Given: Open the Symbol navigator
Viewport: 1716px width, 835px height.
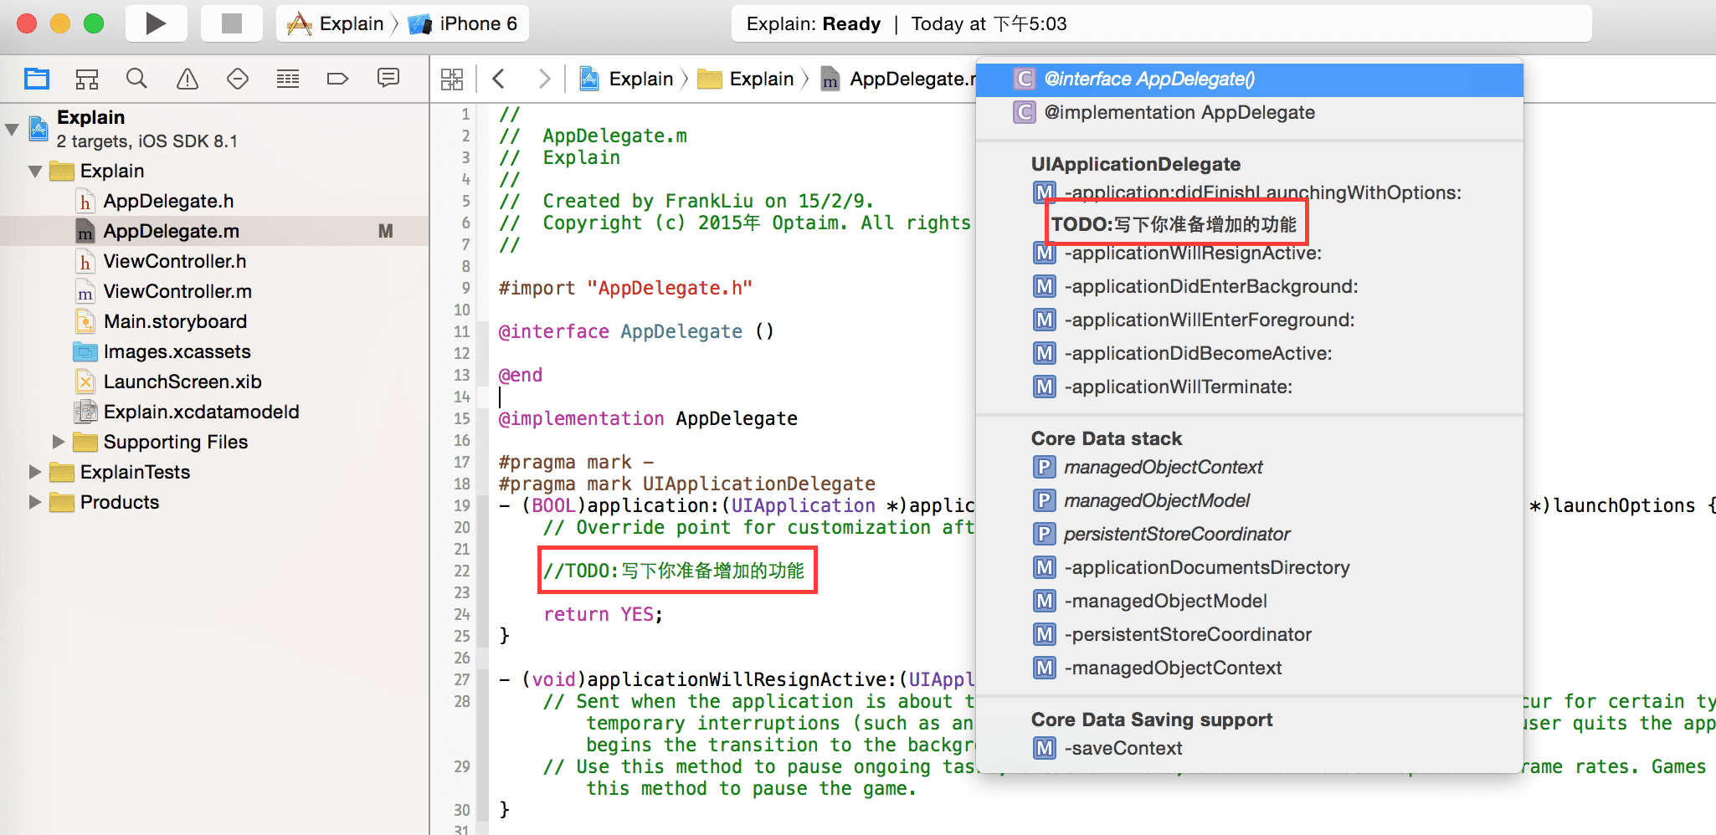Looking at the screenshot, I should point(87,79).
